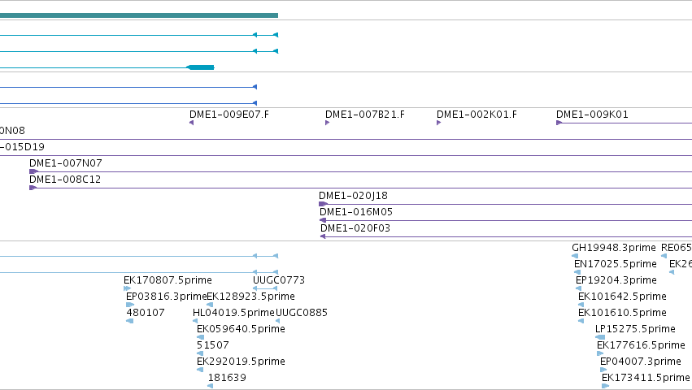Select the EK170807.5prime EST label
This screenshot has height=390, width=692.
(x=168, y=280)
